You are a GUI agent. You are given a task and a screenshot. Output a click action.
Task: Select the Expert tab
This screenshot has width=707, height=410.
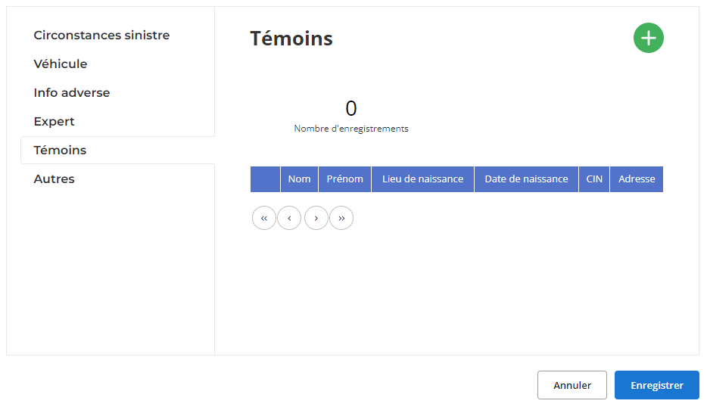click(54, 122)
